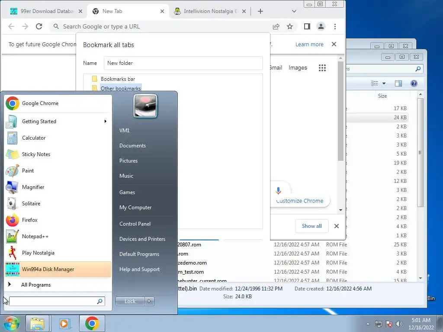Open Win994a Disk Manager
Viewport: 443px width, 332px height.
[58, 269]
